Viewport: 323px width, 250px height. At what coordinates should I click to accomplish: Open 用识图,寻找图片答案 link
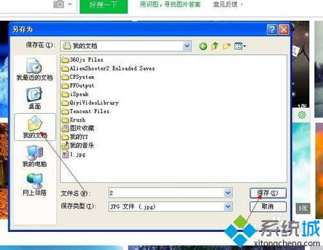170,5
